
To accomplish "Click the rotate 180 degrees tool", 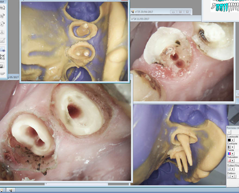I will (x=2, y=8).
